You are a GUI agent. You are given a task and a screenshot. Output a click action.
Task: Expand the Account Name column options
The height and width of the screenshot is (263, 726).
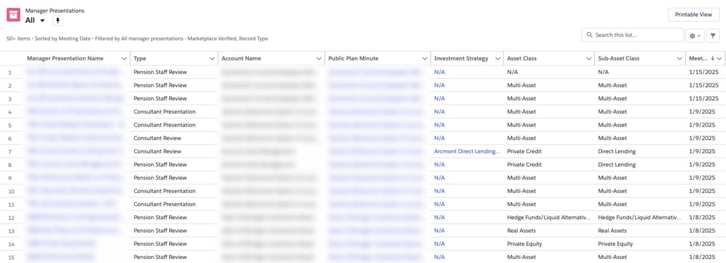click(x=319, y=58)
